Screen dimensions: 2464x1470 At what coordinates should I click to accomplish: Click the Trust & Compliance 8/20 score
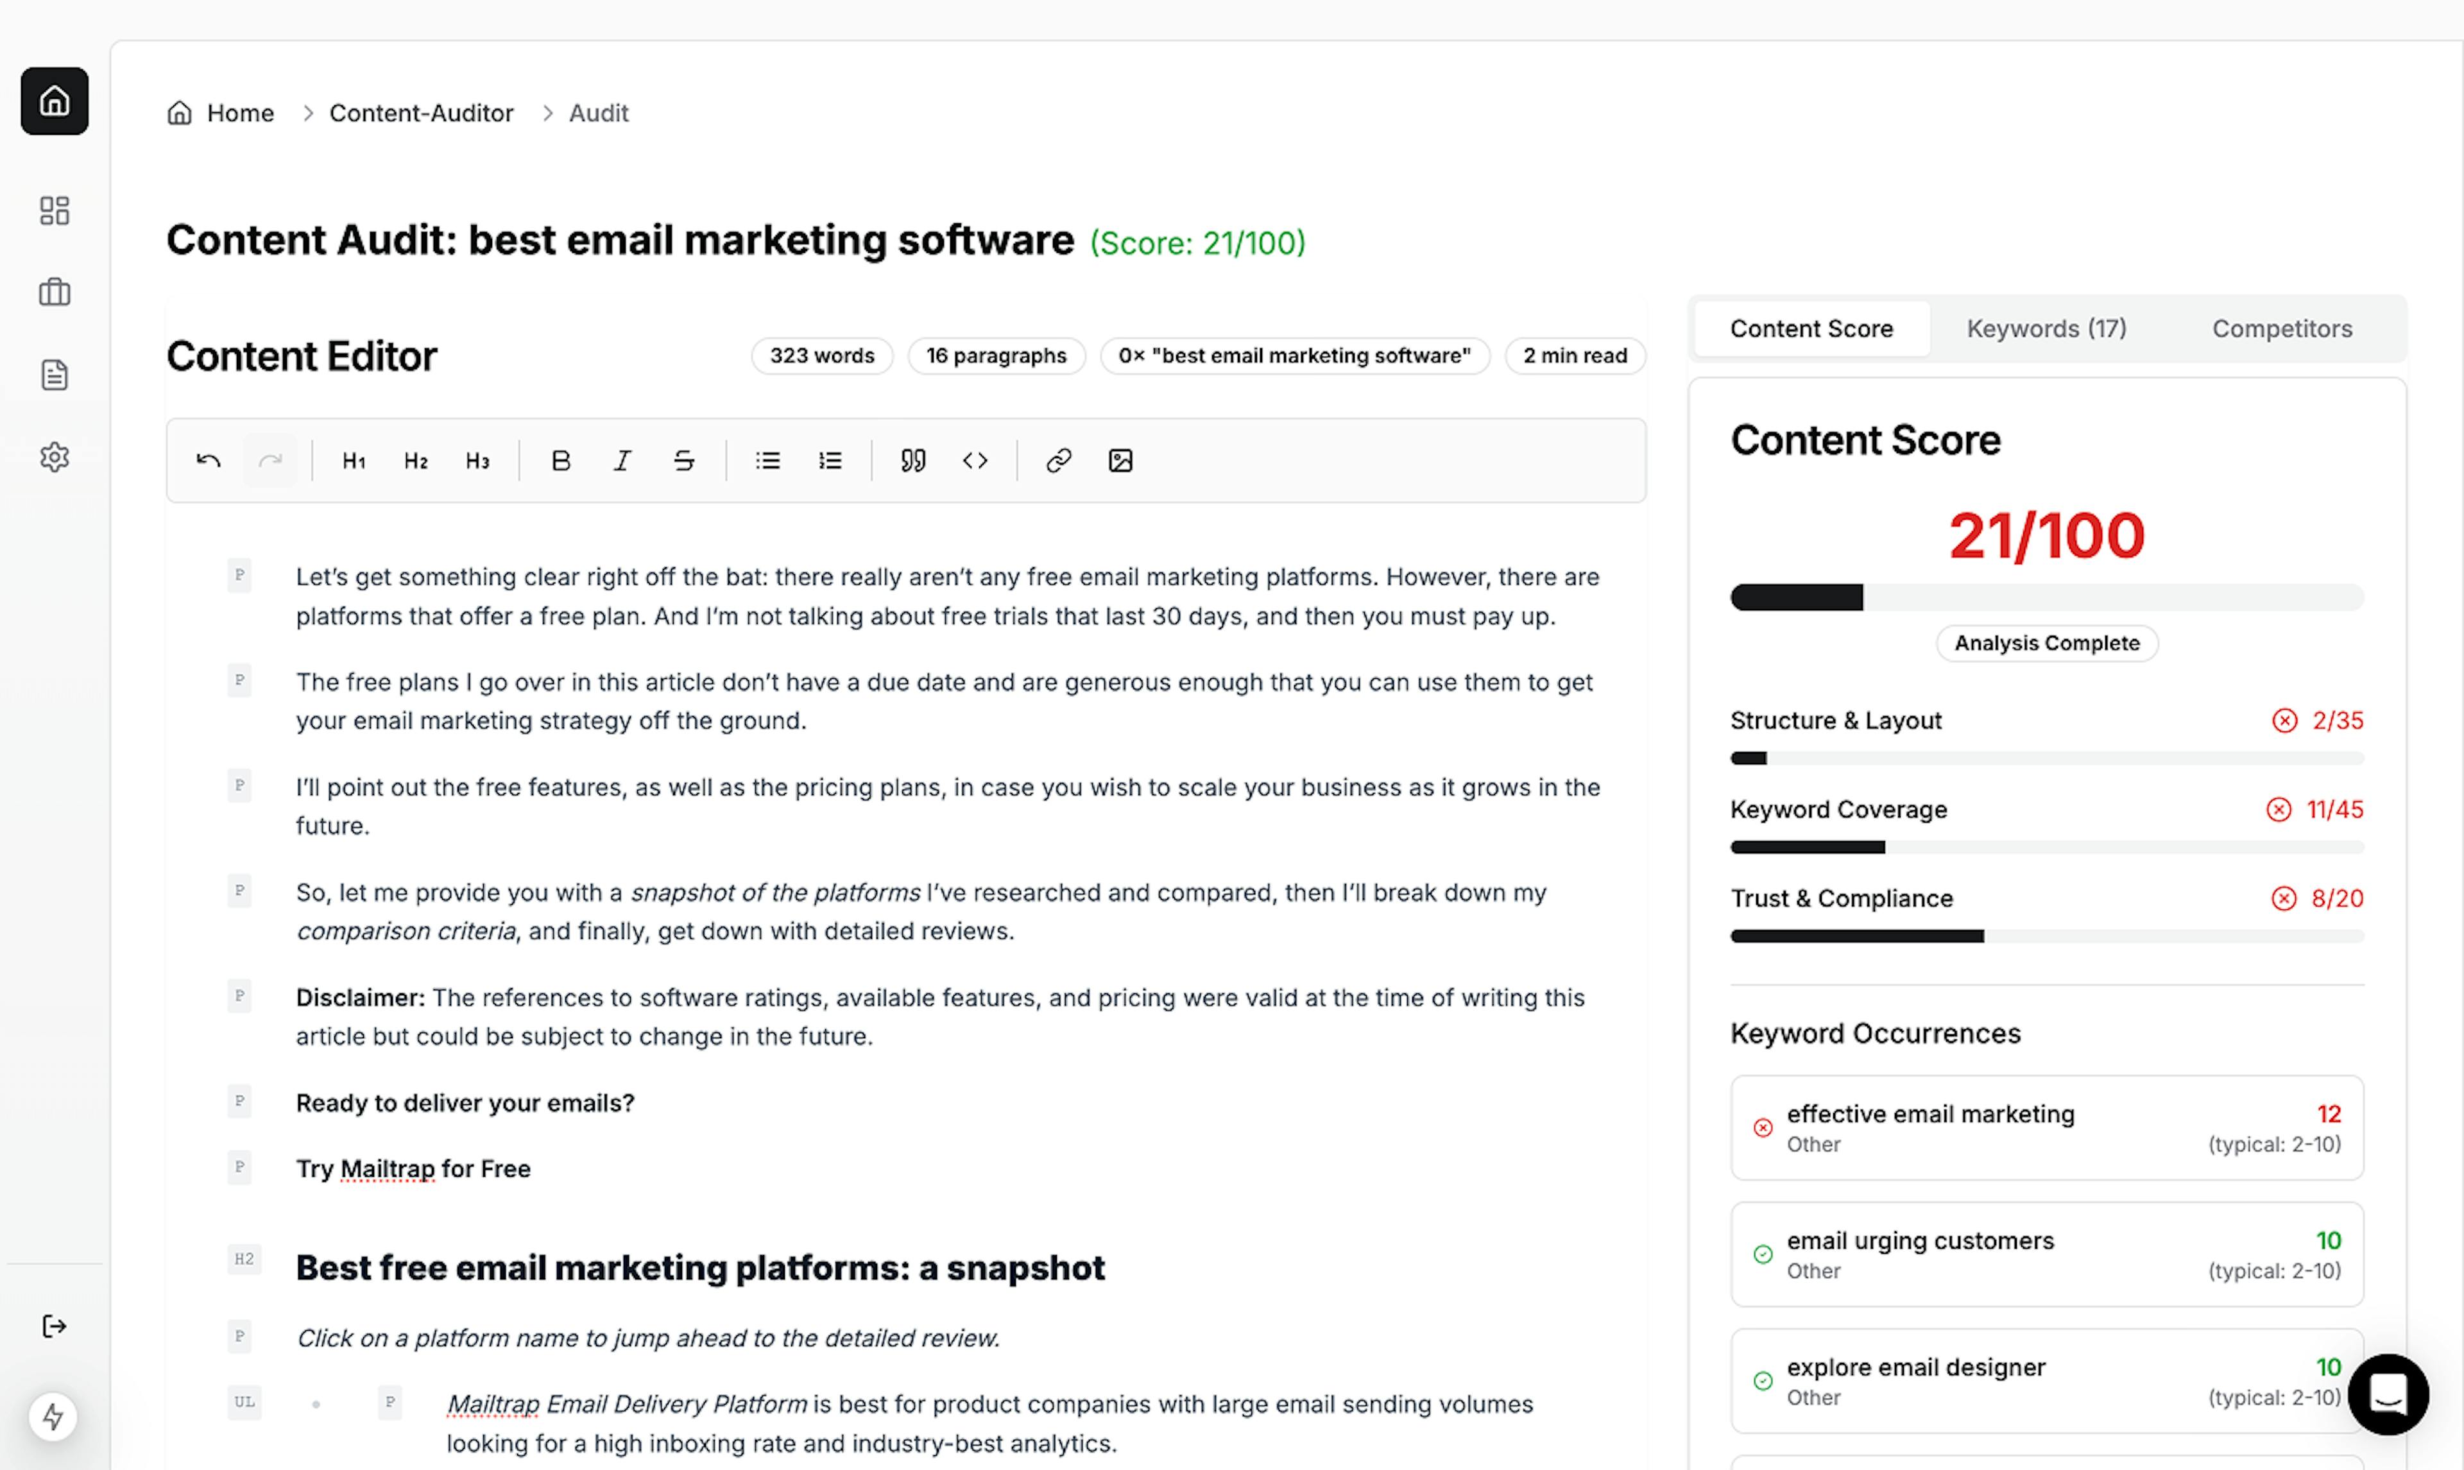point(2337,898)
